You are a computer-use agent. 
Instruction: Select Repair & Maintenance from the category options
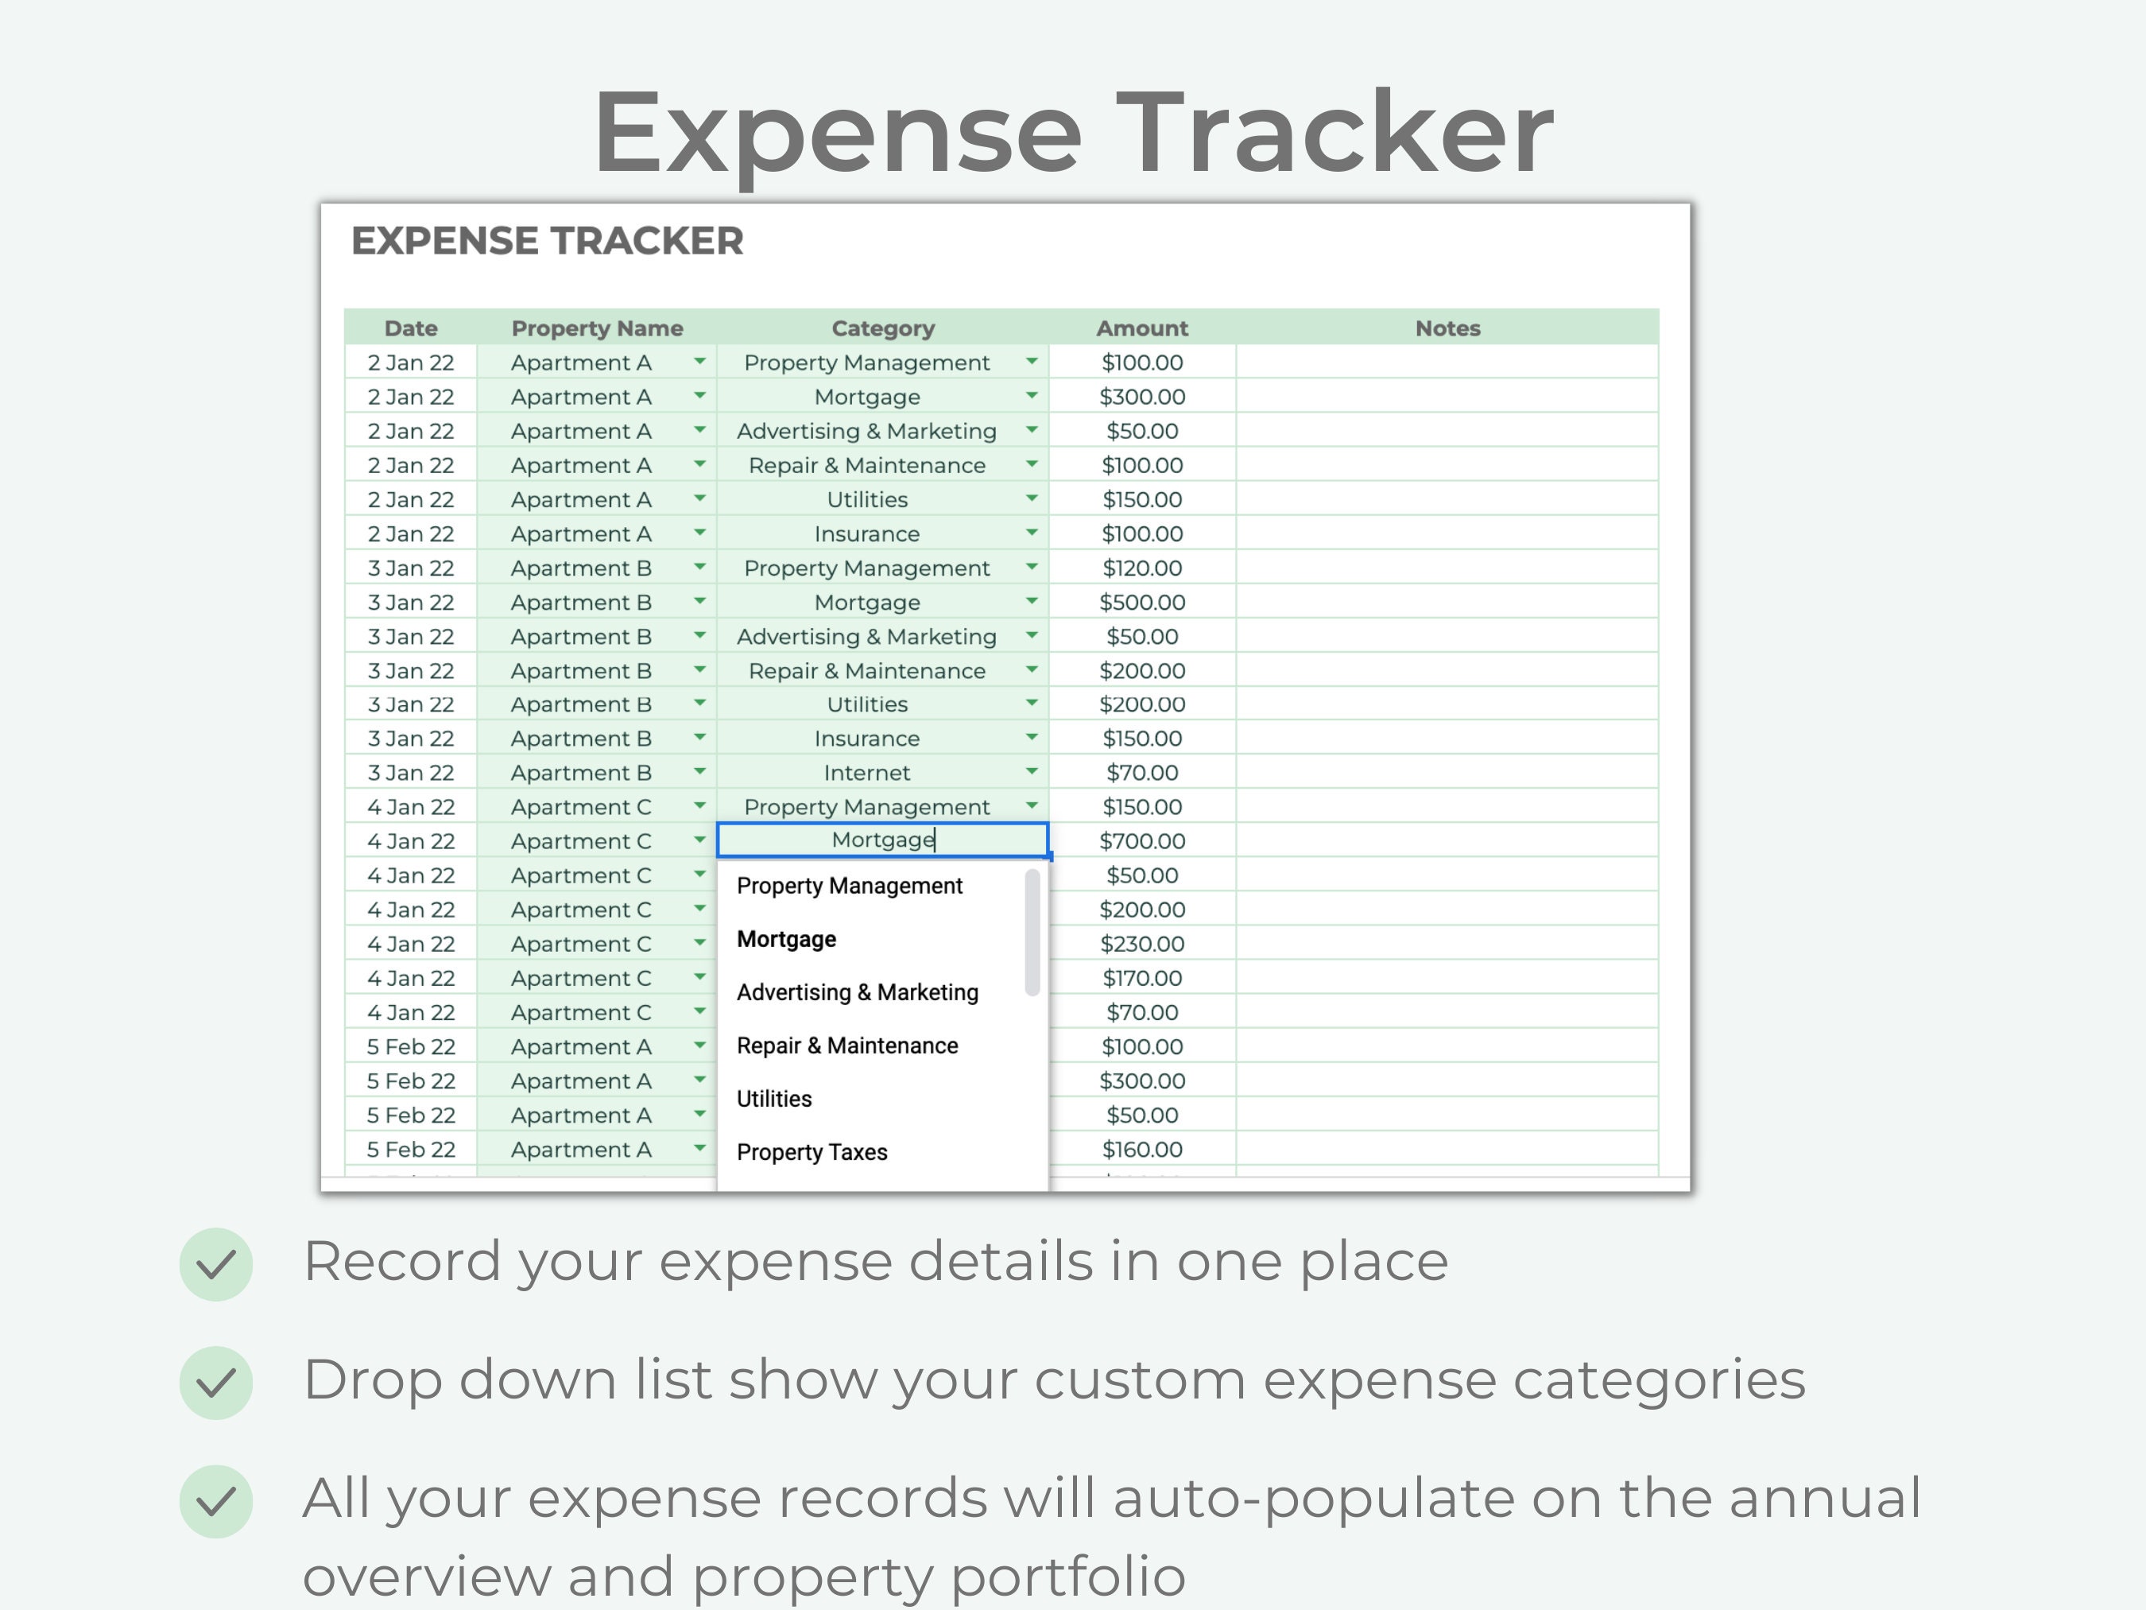tap(848, 1046)
